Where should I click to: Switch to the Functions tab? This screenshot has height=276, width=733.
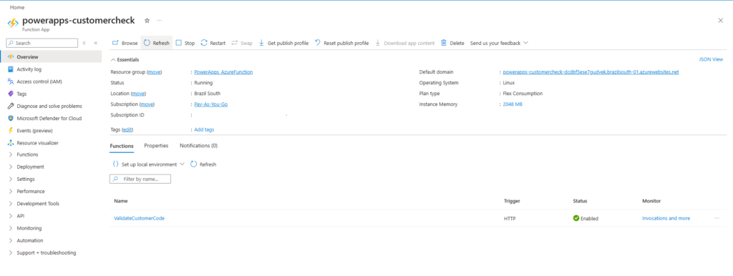tap(122, 146)
